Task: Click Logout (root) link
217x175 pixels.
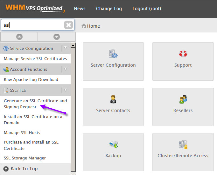Action: point(147,9)
